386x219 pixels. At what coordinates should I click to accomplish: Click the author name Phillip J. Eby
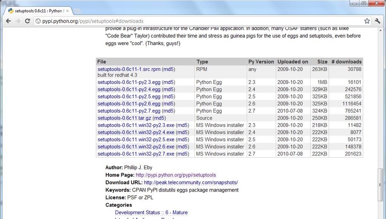138,167
